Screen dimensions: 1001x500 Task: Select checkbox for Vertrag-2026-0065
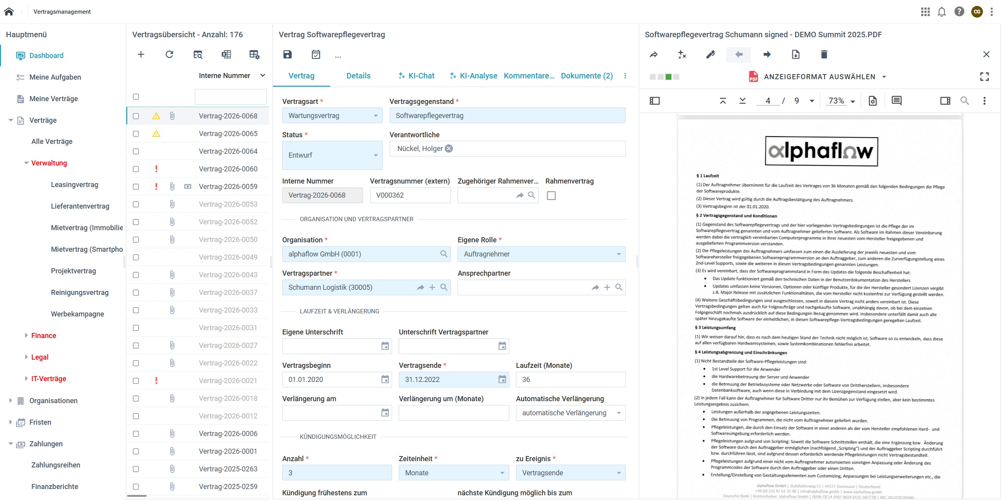(x=136, y=134)
